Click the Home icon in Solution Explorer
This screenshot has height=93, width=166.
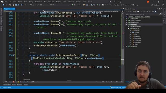click(131, 11)
